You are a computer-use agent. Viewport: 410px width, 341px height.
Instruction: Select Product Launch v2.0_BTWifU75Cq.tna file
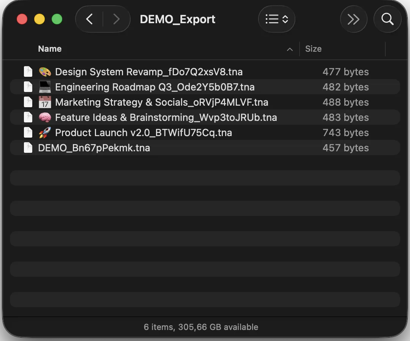205,133
